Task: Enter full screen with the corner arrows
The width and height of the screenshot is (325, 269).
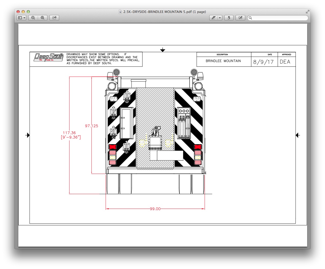Action: click(307, 12)
